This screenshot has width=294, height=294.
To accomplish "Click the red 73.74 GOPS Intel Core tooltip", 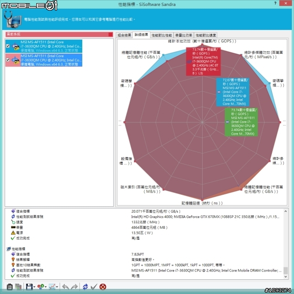I will pyautogui.click(x=203, y=62).
